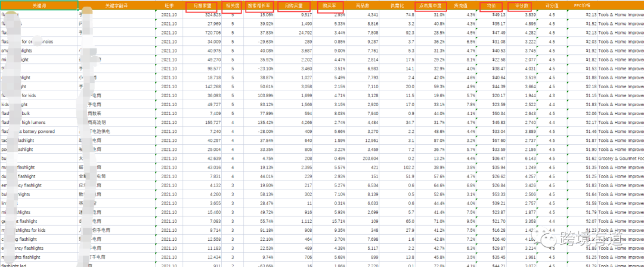Screen dimensions: 644x267
Task: Select the Grocery & Gourmet category cell
Action: (x=621, y=159)
